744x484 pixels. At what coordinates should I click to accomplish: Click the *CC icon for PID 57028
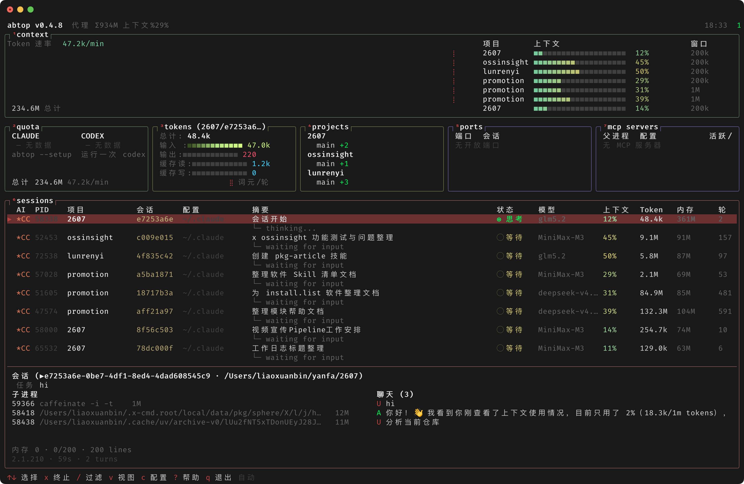[x=23, y=274]
